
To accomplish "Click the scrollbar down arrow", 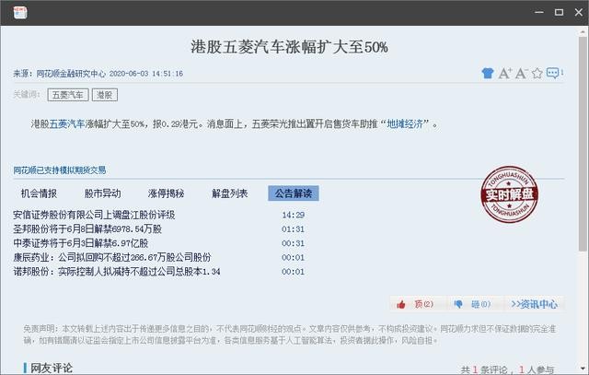I will (583, 369).
